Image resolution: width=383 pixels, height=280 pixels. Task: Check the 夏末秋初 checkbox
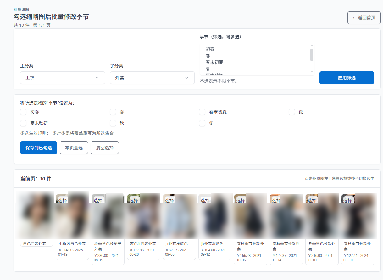coord(23,123)
